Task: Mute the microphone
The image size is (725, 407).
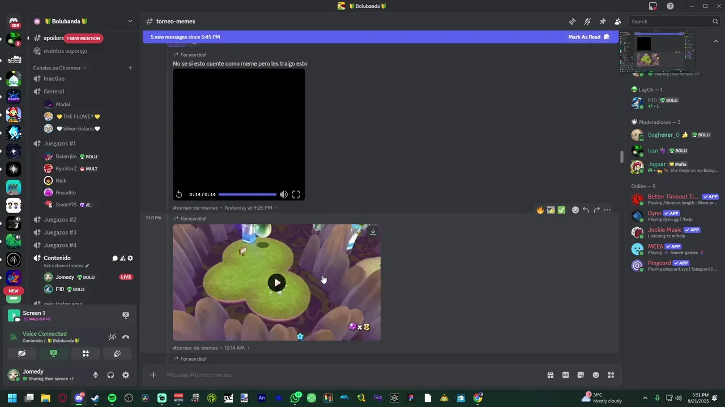Action: 96,375
